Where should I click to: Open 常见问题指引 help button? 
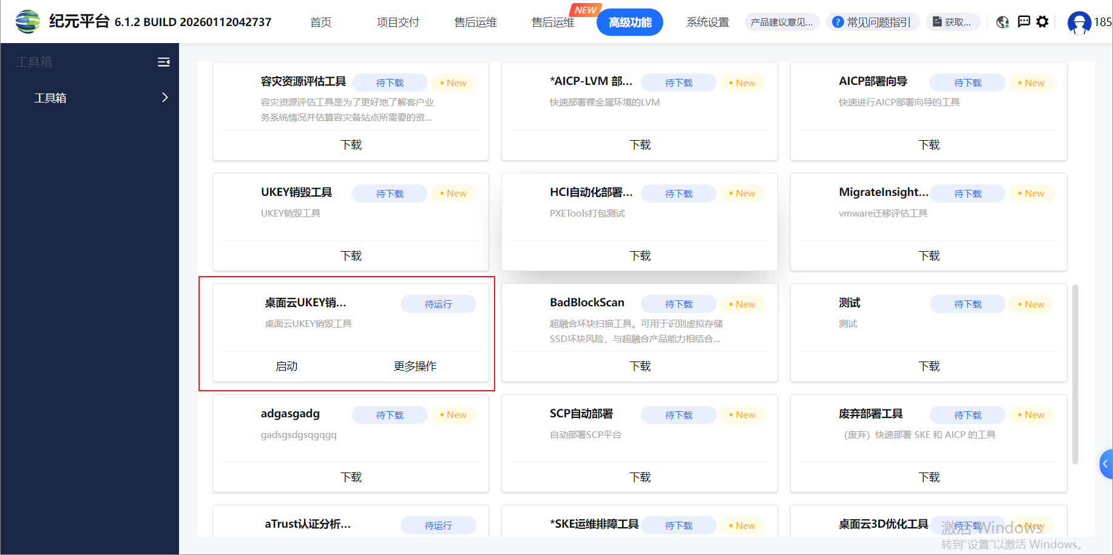[872, 22]
